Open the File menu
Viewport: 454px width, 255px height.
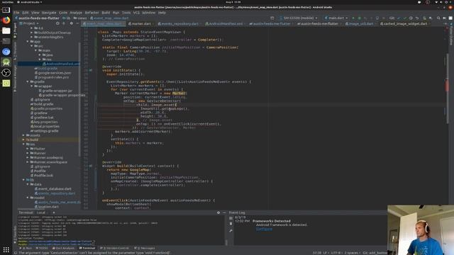[16, 13]
